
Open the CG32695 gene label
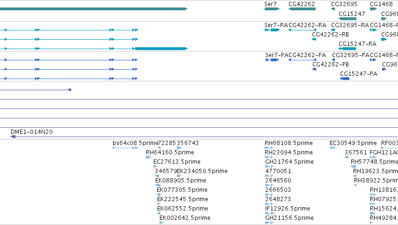pyautogui.click(x=344, y=4)
